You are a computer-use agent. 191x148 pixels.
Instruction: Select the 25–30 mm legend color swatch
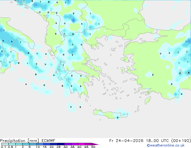(x=61, y=144)
